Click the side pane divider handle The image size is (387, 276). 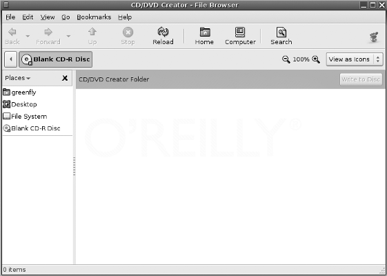pos(75,166)
